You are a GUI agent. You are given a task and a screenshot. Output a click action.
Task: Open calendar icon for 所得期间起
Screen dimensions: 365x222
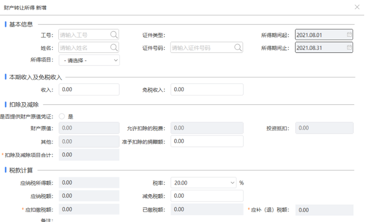(349, 35)
